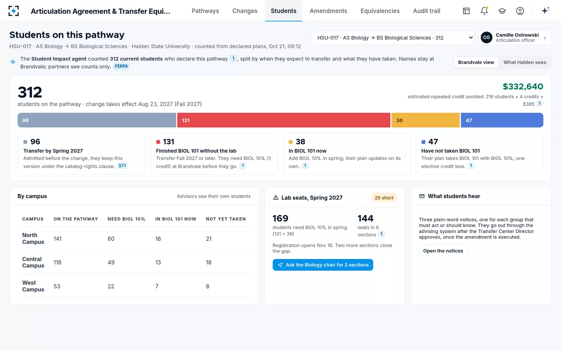Screen dimensions: 561x351
Task: Open the HSU-017 pathway selector dropdown
Action: click(x=393, y=38)
